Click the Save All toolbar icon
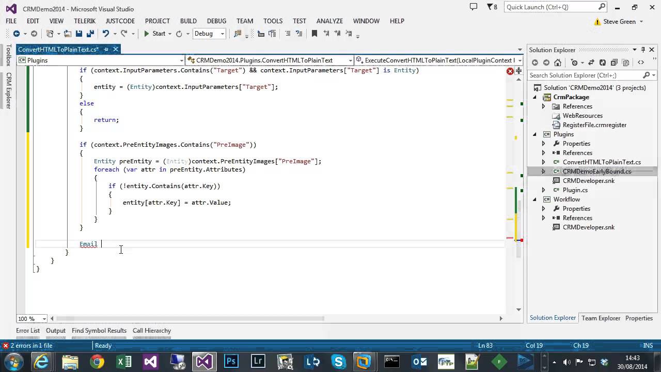661x372 pixels. click(90, 34)
